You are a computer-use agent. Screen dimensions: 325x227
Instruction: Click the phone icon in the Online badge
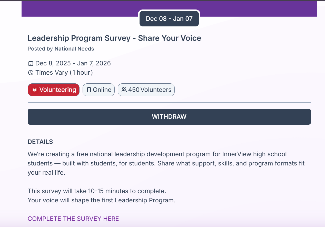coord(89,90)
